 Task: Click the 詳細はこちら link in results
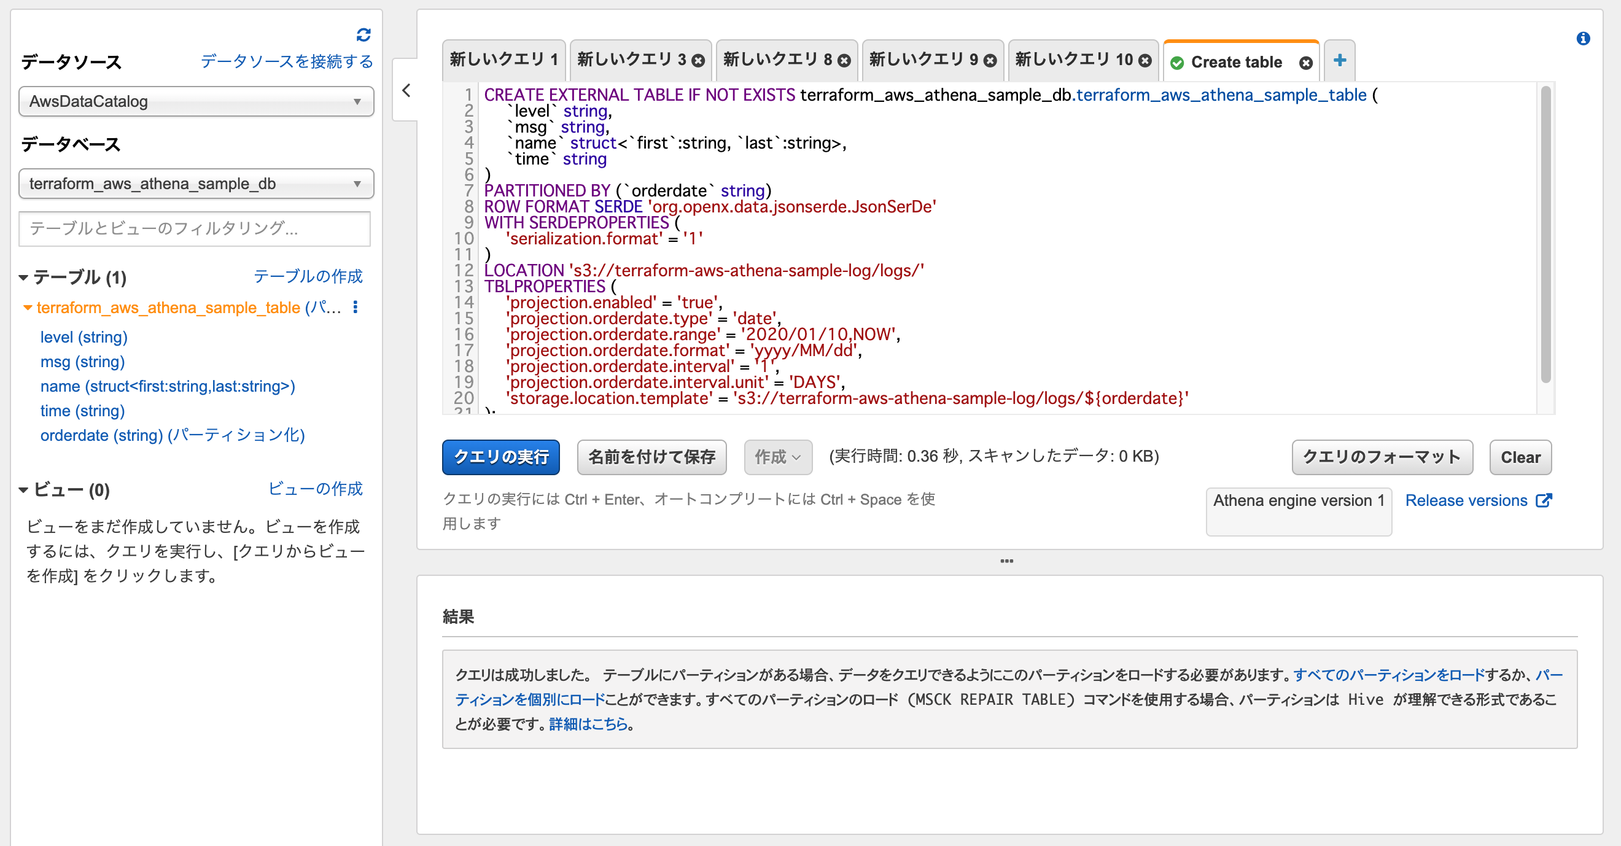click(x=588, y=724)
